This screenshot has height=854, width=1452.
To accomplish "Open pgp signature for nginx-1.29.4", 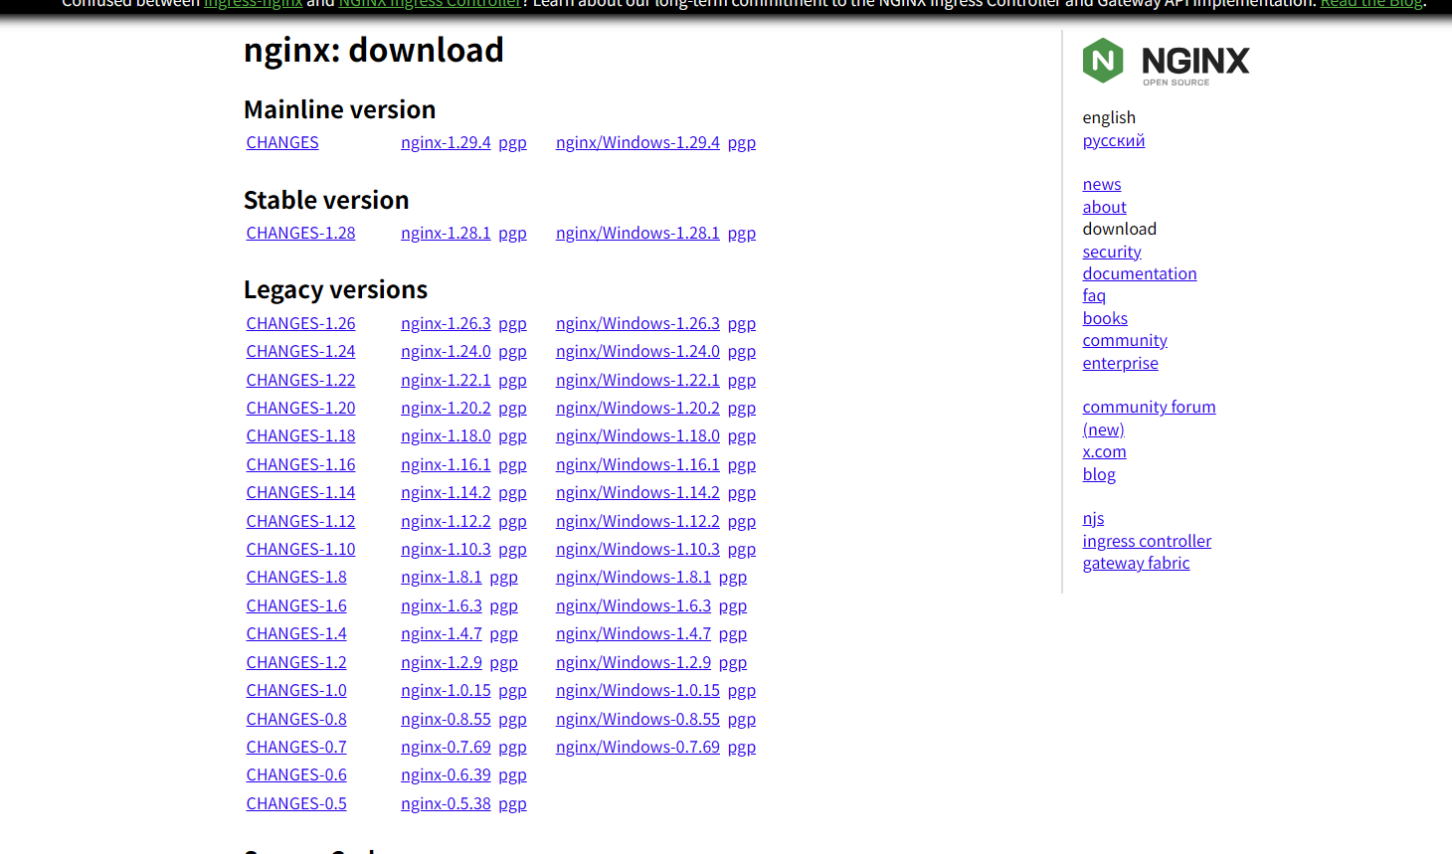I will point(512,143).
